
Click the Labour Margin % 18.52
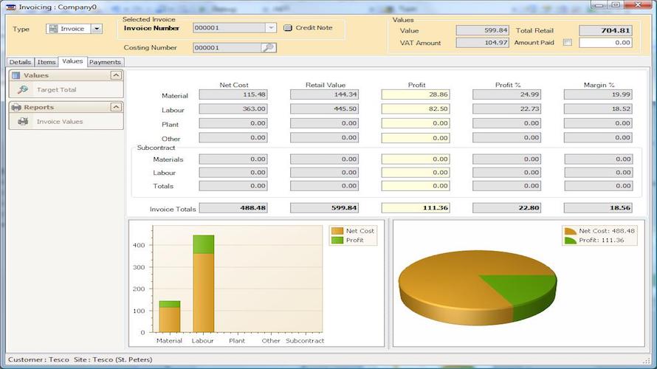(598, 109)
